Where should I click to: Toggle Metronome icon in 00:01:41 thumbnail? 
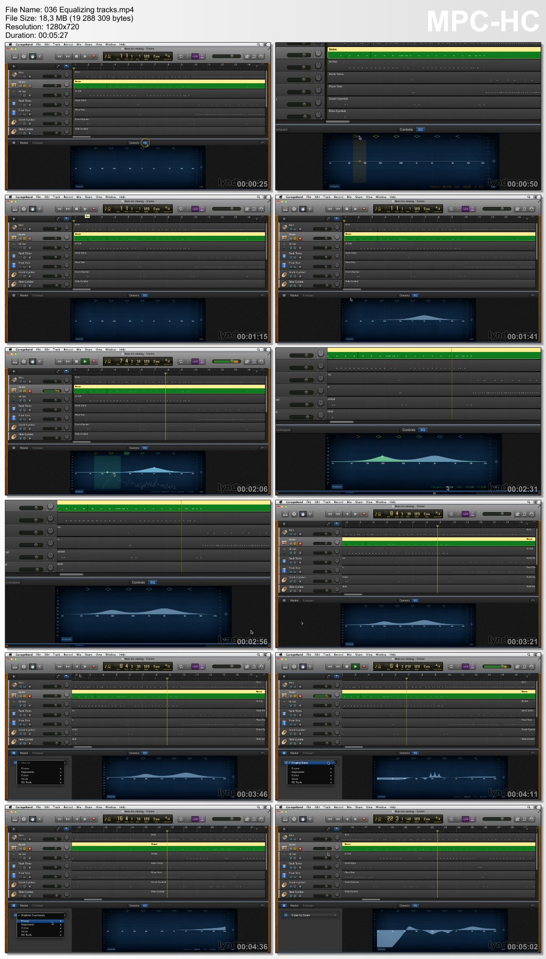point(472,209)
